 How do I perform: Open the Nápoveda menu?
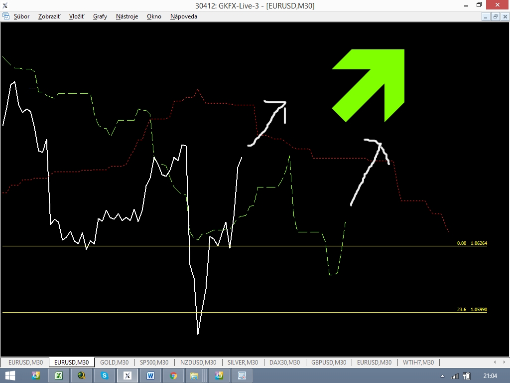coord(183,16)
